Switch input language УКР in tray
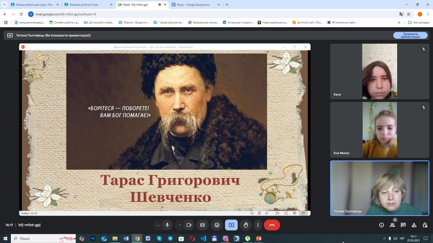The height and width of the screenshot is (243, 433). click(401, 239)
